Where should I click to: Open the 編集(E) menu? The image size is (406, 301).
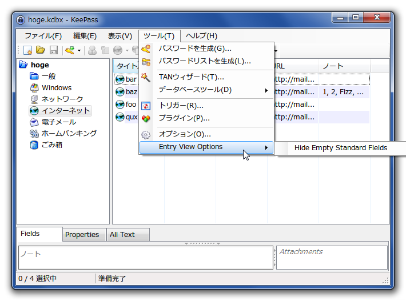pyautogui.click(x=85, y=36)
